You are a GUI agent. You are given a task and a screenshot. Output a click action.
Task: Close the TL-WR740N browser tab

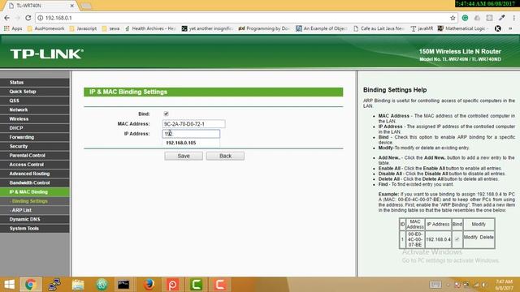[72, 6]
